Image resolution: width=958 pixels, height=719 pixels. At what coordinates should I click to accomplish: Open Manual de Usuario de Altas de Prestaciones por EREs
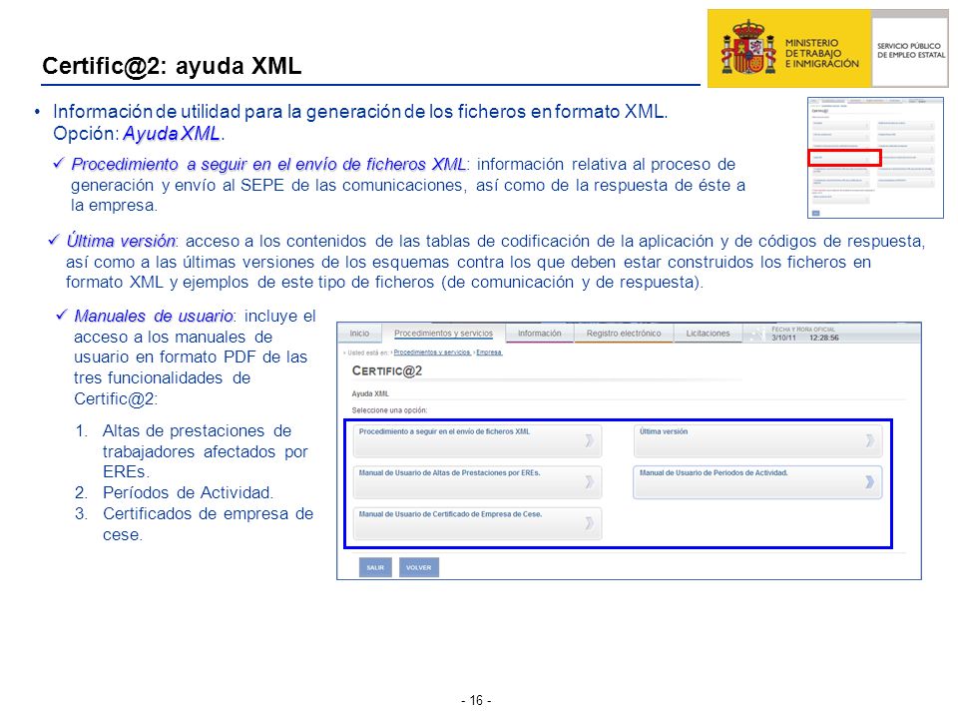(x=477, y=482)
